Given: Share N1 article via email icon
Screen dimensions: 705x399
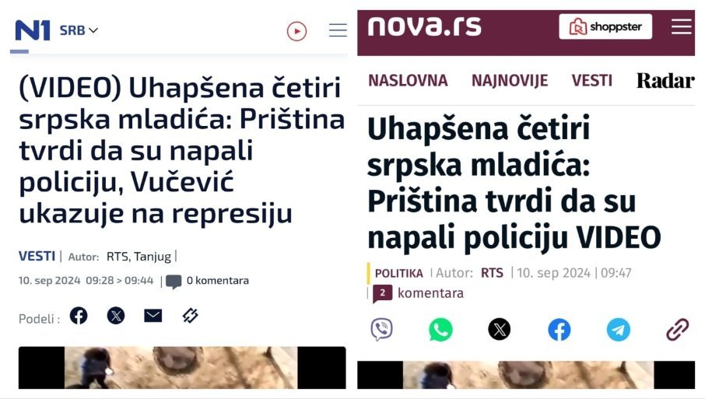Looking at the screenshot, I should coord(153,316).
